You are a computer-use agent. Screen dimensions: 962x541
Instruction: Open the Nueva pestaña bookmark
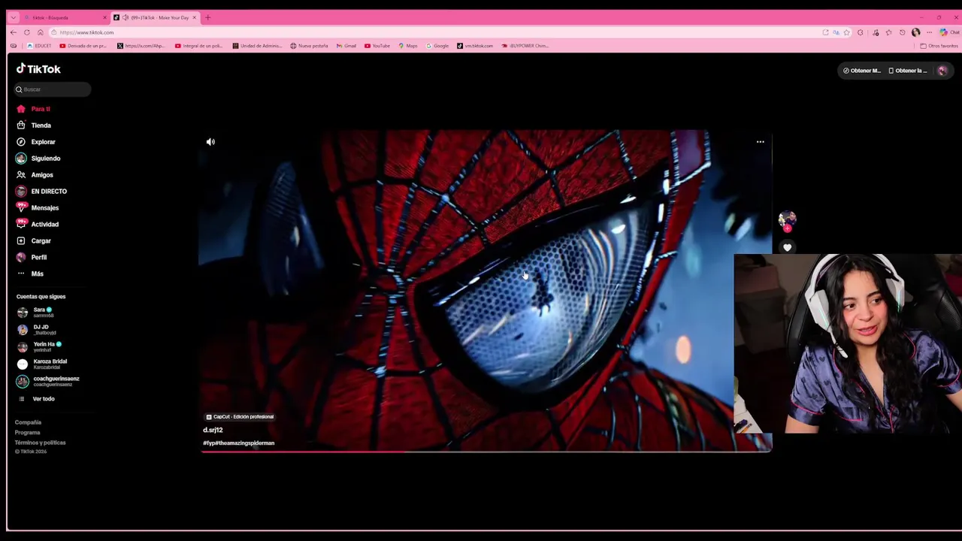tap(309, 46)
